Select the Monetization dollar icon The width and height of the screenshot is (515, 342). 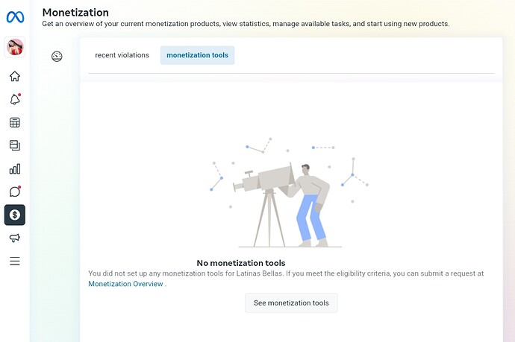(15, 215)
